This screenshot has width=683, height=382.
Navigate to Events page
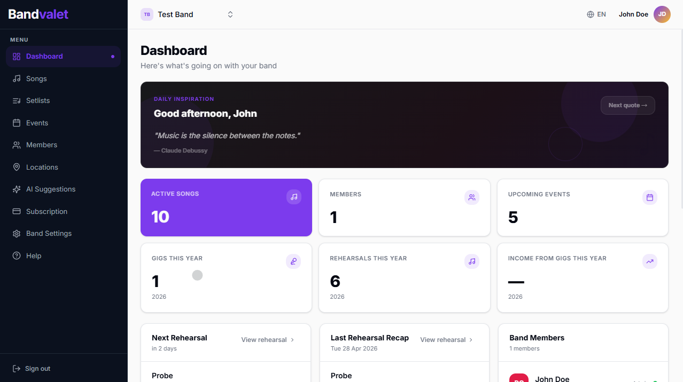click(x=63, y=123)
